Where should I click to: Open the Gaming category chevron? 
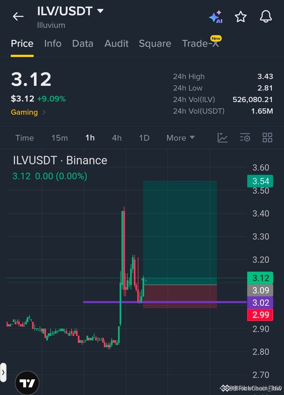44,112
